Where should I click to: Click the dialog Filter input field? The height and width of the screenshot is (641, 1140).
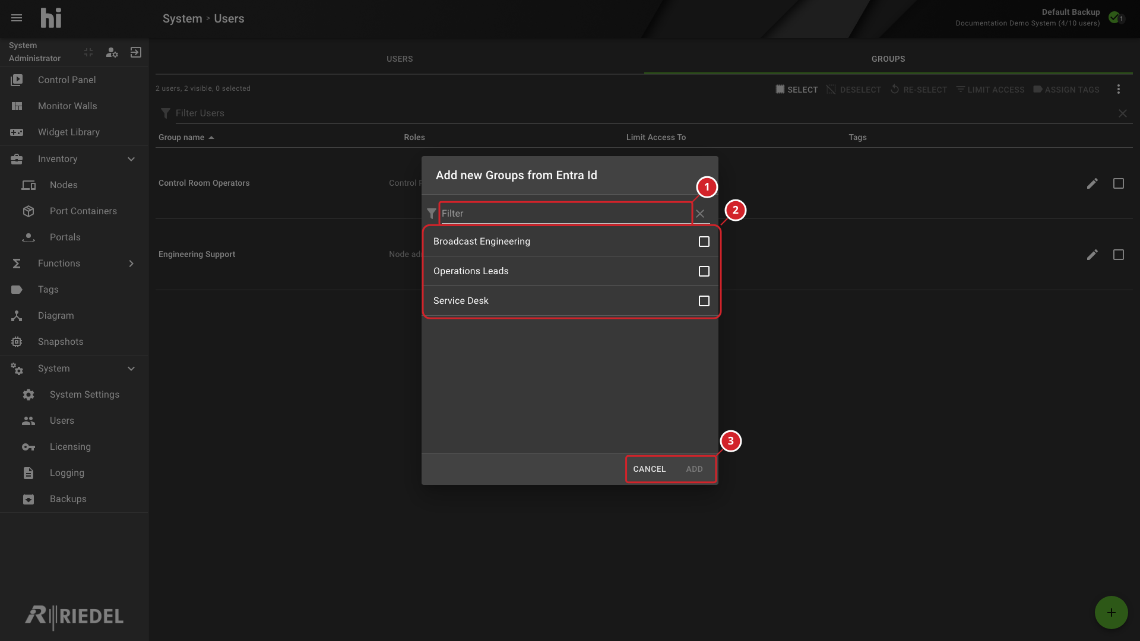click(x=566, y=214)
